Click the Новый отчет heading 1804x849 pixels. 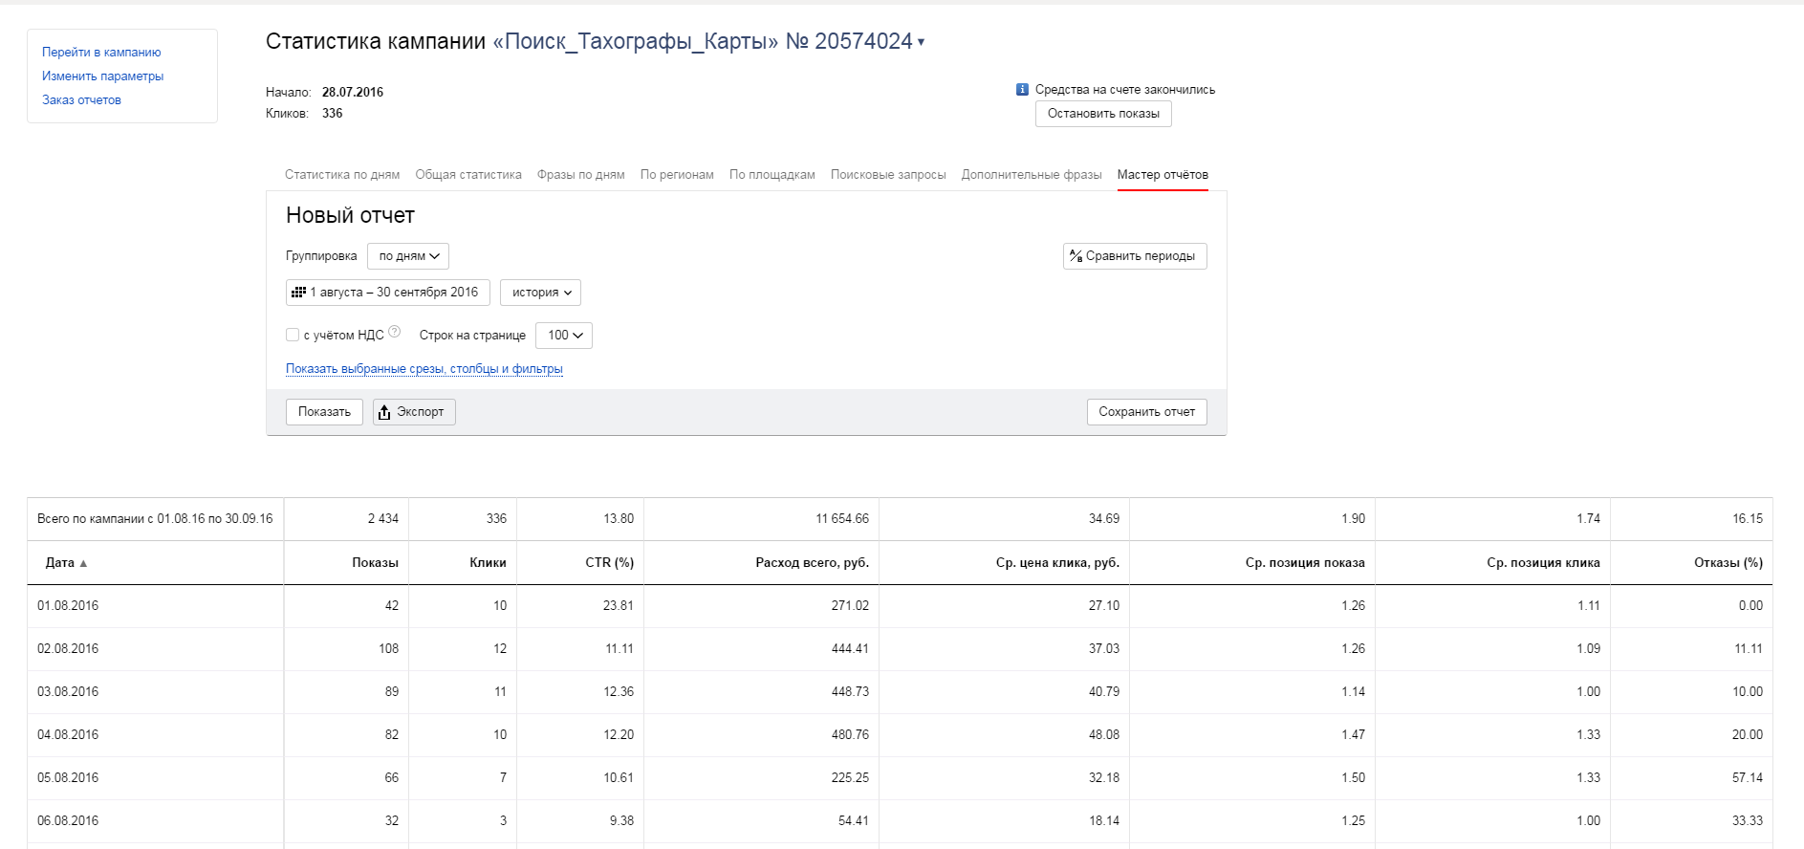click(350, 216)
